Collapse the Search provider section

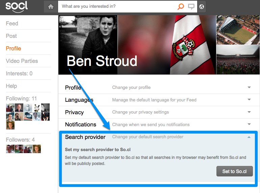click(249, 137)
